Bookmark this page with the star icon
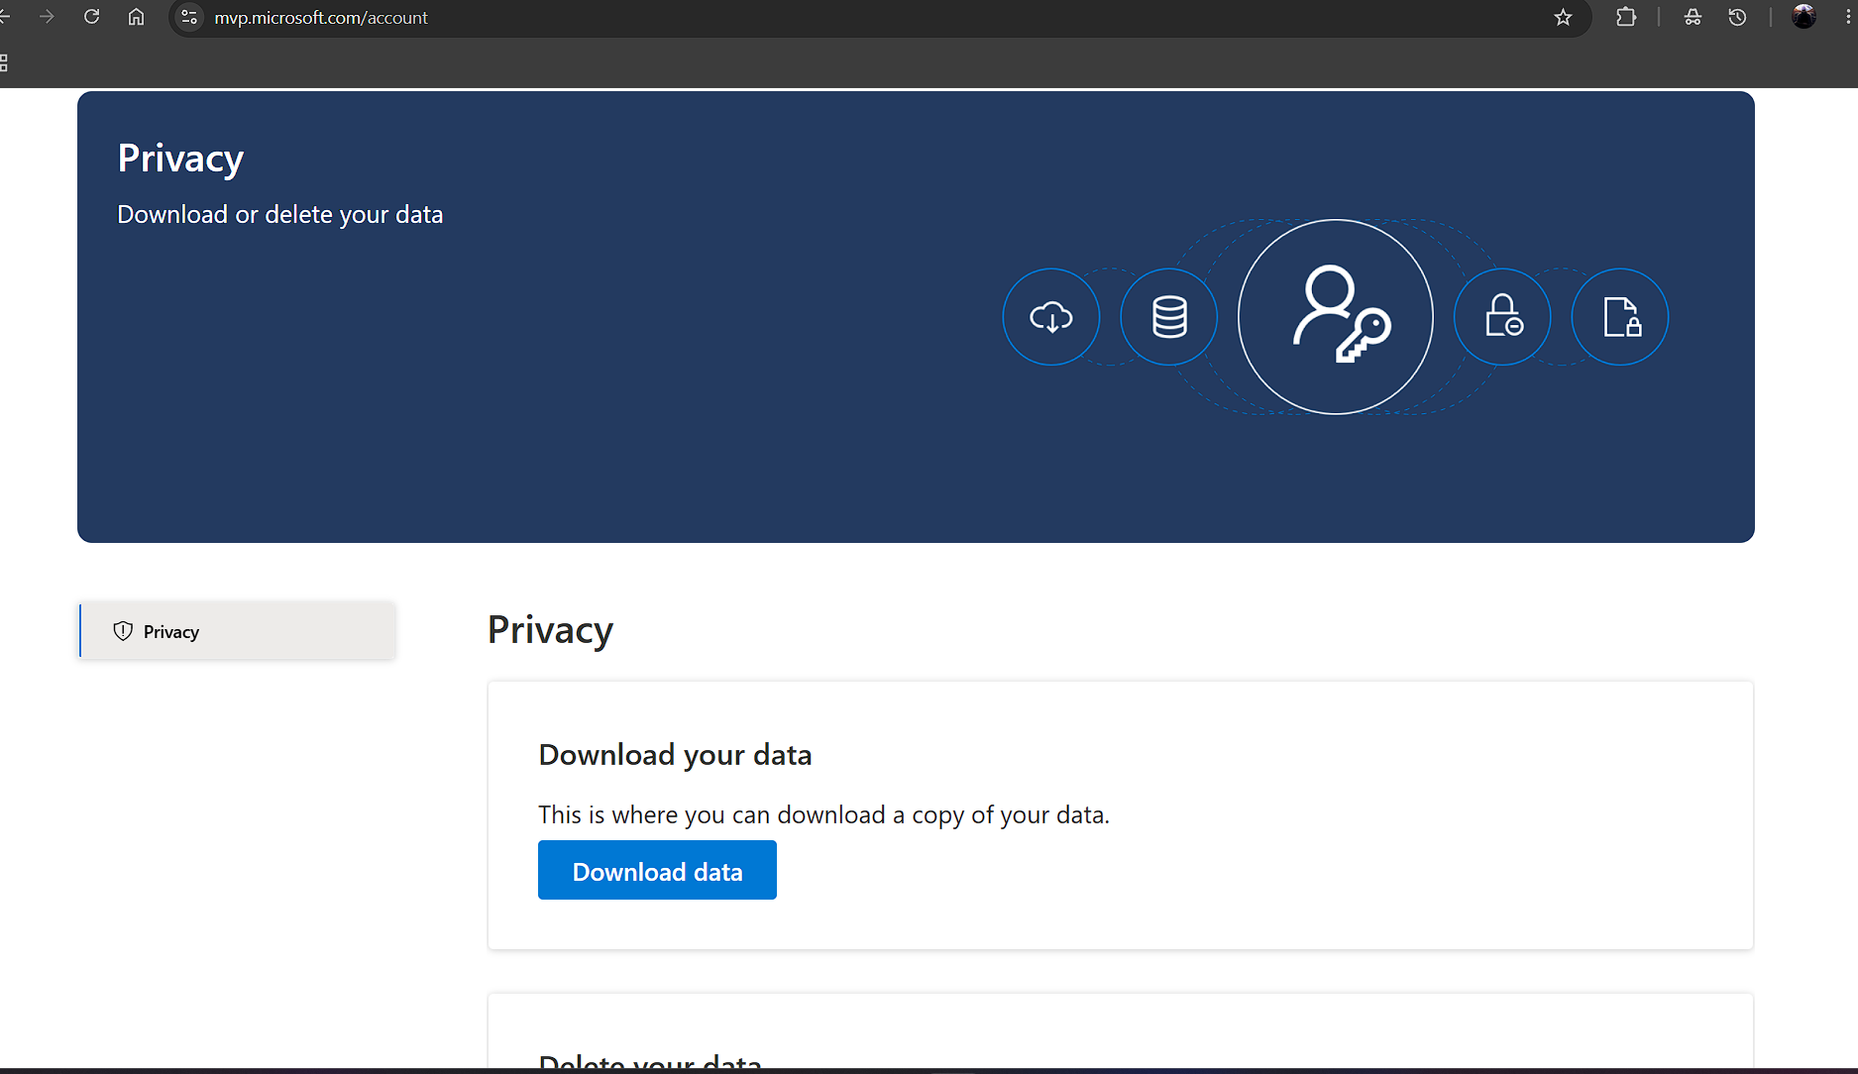Image resolution: width=1858 pixels, height=1074 pixels. (x=1563, y=17)
